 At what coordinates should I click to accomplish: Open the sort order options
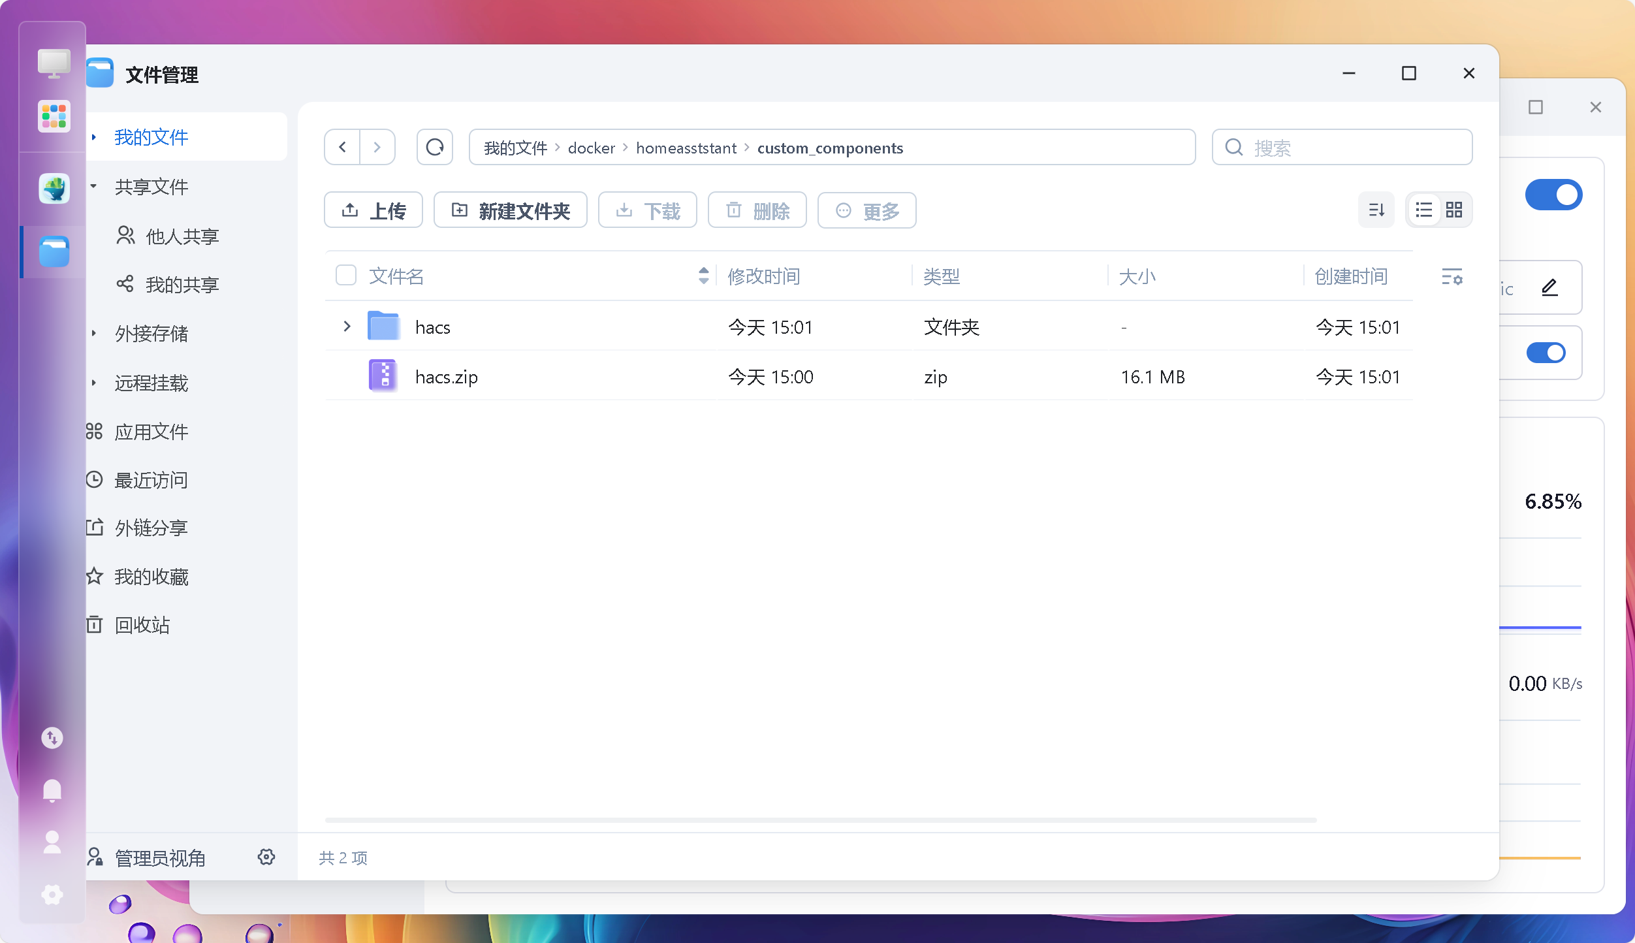click(1376, 210)
